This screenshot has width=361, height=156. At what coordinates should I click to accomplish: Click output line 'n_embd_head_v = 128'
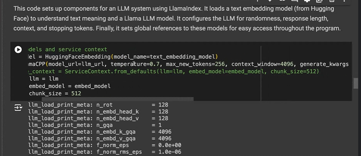pyautogui.click(x=98, y=118)
